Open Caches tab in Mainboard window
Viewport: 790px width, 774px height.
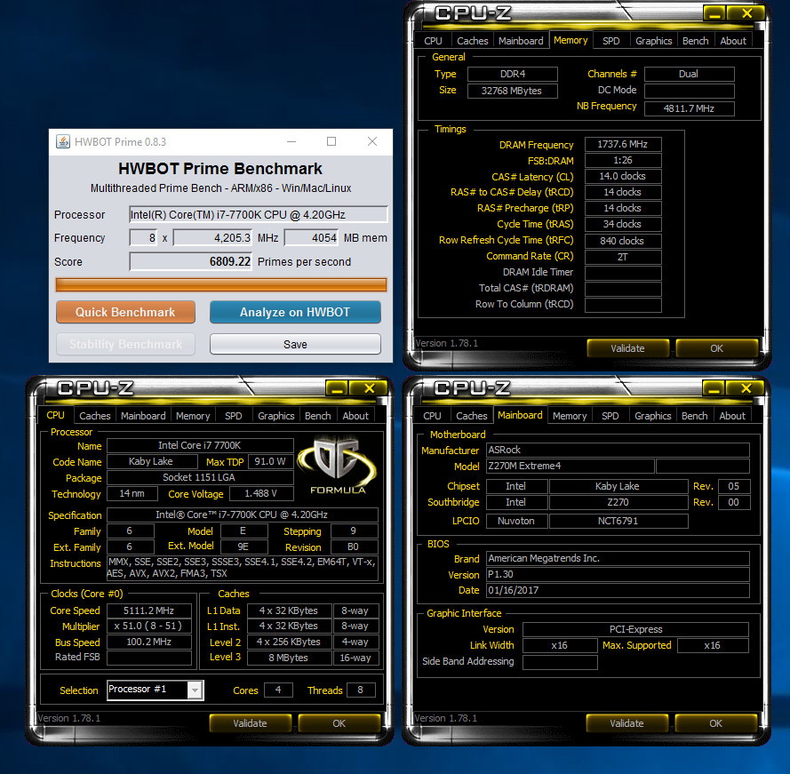472,416
